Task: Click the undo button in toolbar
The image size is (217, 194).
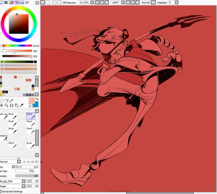Action: tap(42, 2)
